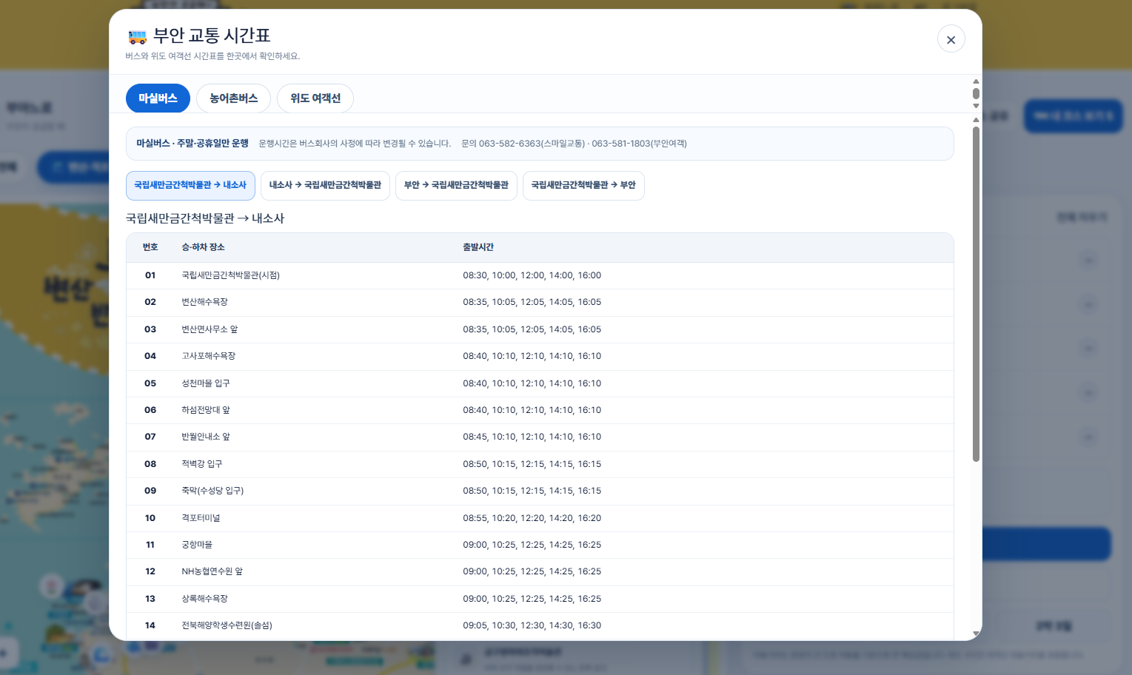The image size is (1132, 675).
Task: Click the route heading 국립새만금간척박물관 → 내소사
Action: click(205, 218)
